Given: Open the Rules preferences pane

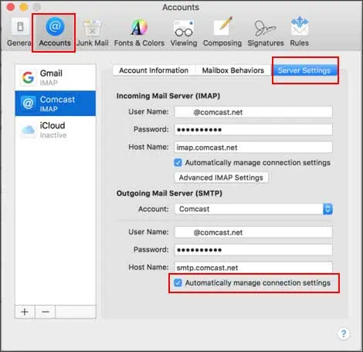Looking at the screenshot, I should point(299,32).
